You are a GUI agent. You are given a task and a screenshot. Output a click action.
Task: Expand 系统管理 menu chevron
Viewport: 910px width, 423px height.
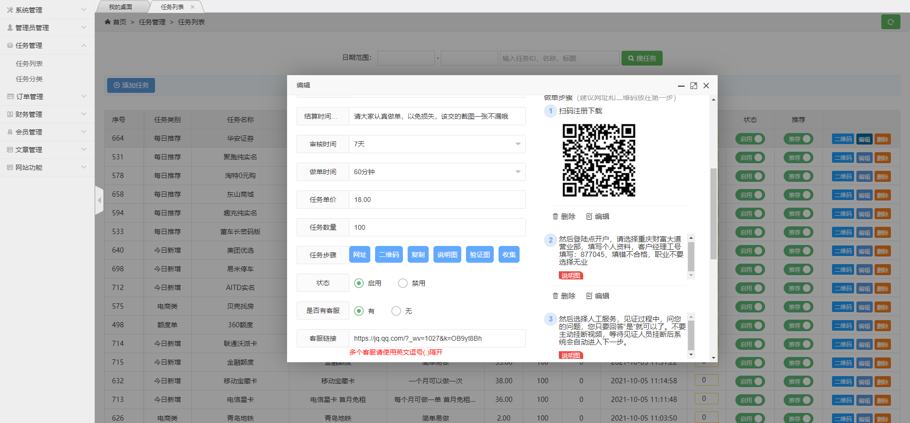coord(84,10)
